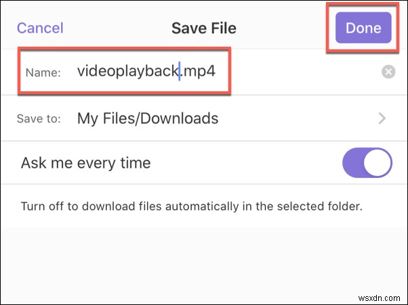Select the Save to: row label

(39, 118)
